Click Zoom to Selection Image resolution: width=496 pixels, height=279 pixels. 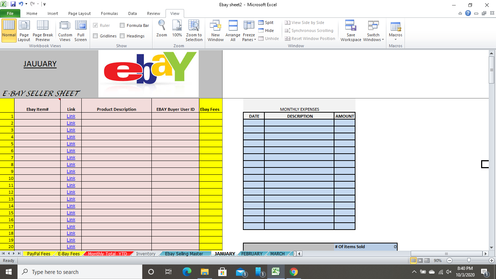point(194,31)
